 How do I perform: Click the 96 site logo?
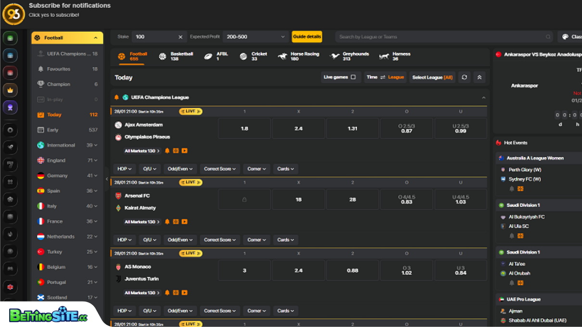(13, 13)
